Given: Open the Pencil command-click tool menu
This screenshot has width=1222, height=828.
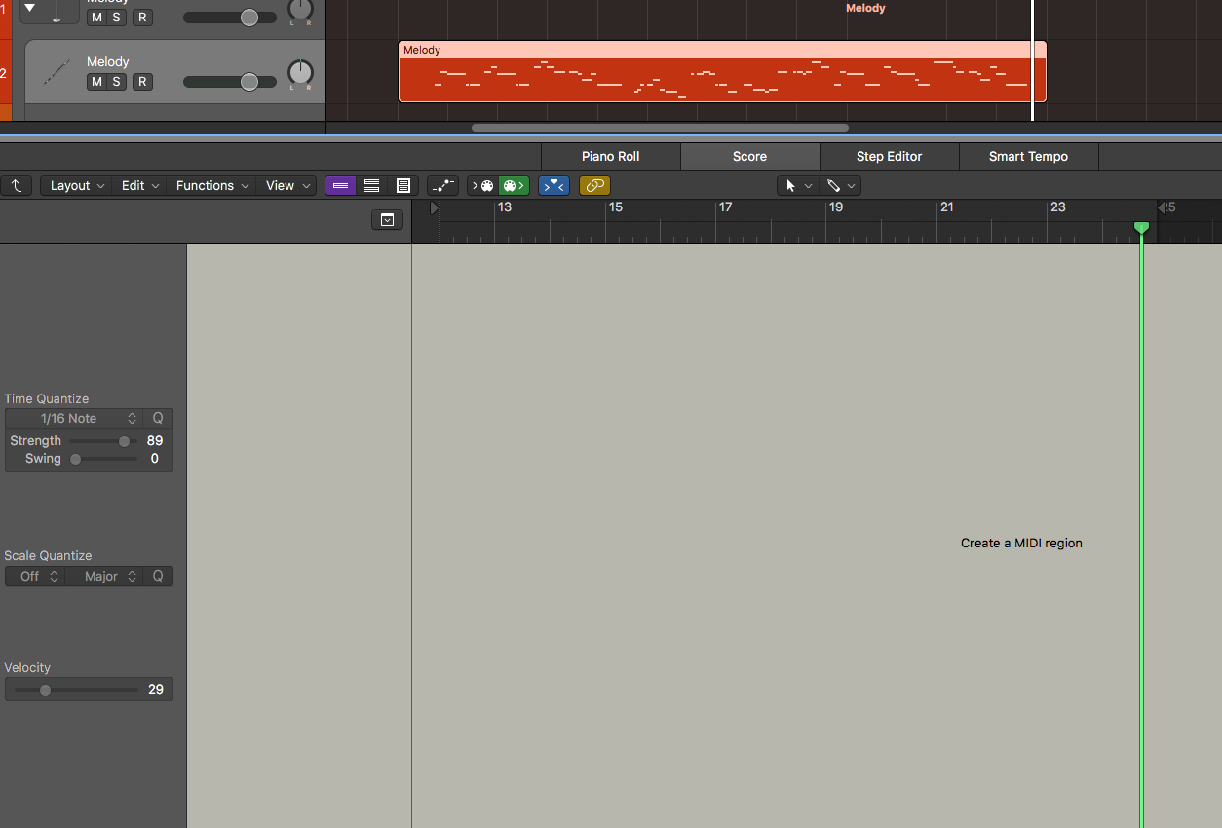Looking at the screenshot, I should [x=840, y=185].
